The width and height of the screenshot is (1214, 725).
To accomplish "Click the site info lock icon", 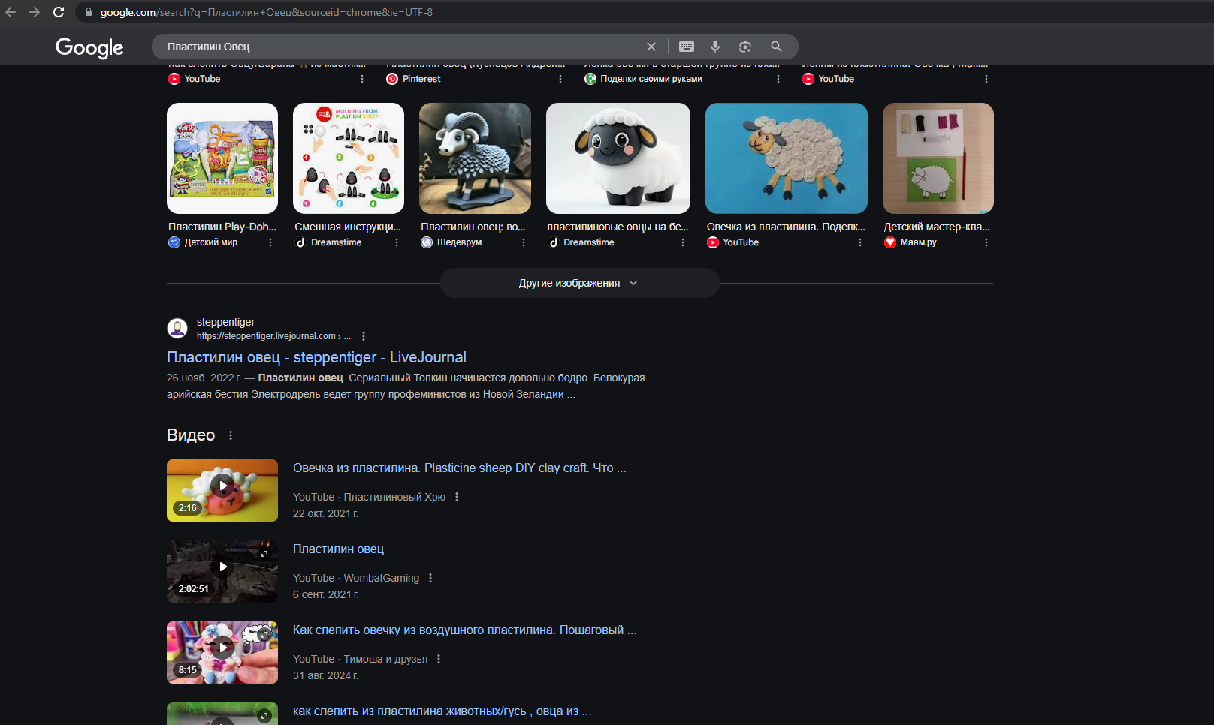I will (x=89, y=12).
